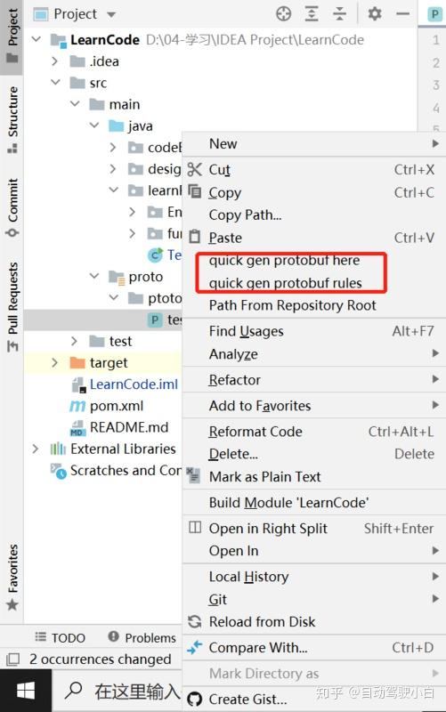
Task: Open the Commit tool window tab
Action: point(12,207)
